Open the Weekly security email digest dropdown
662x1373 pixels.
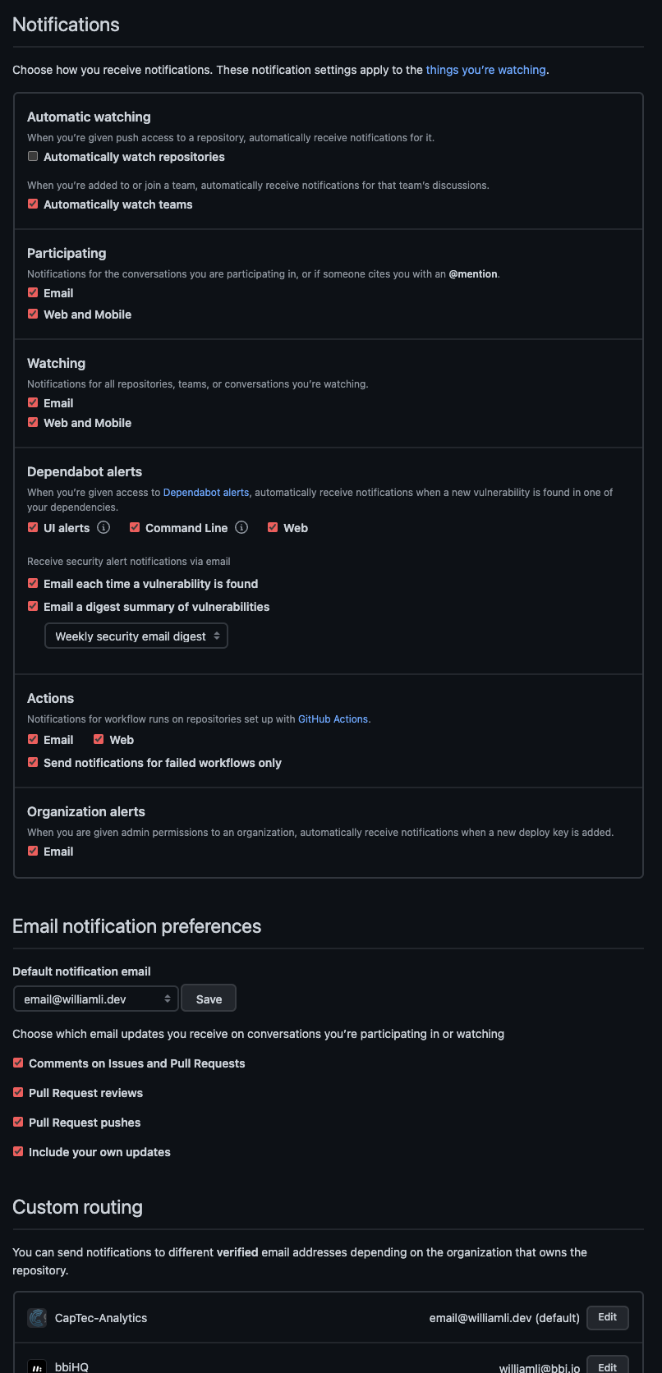click(x=136, y=635)
